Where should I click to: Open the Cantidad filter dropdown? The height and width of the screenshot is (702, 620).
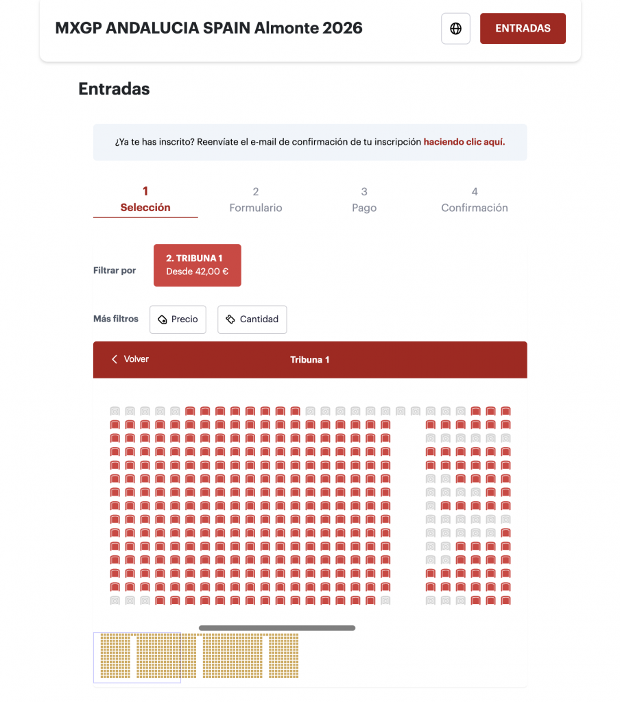coord(252,319)
